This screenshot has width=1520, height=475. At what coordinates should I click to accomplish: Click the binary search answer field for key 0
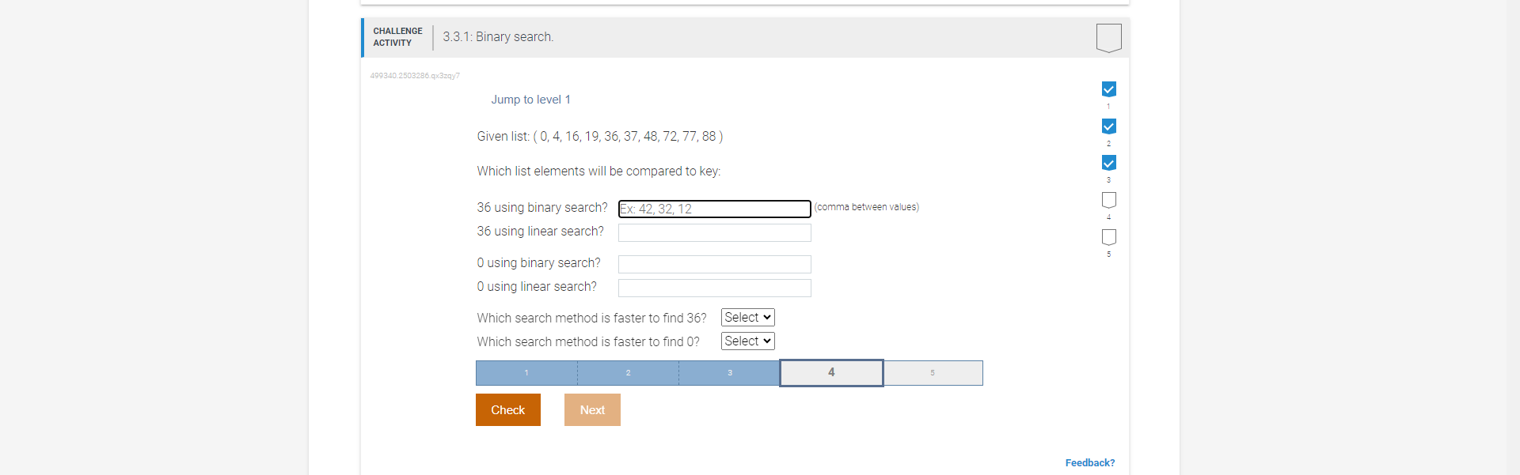pos(713,264)
